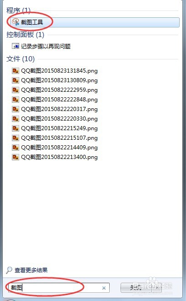
Task: Expand the shutdown options arrow
Action: click(157, 288)
